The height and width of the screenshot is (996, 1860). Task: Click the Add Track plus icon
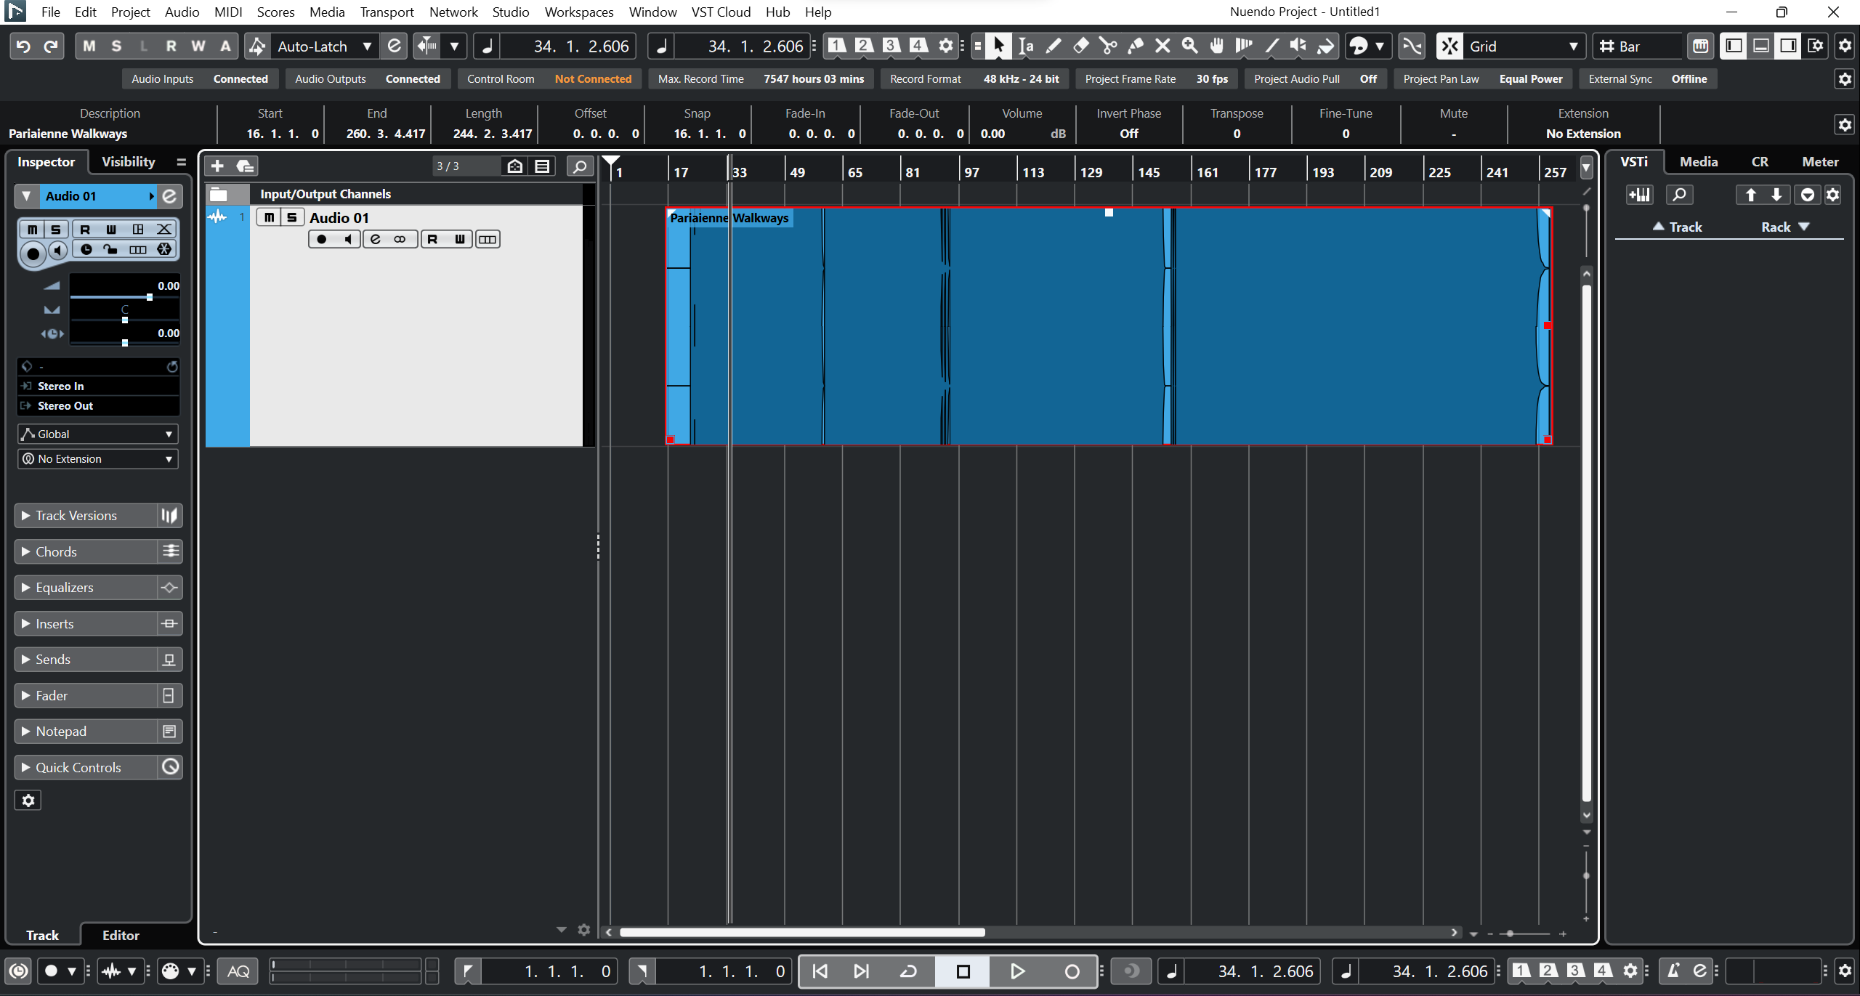click(x=217, y=166)
